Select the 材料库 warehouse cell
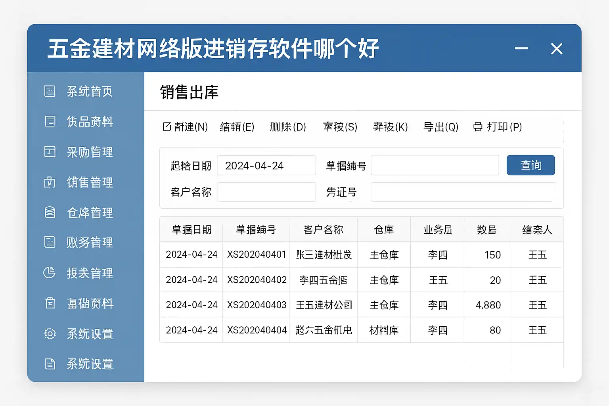The image size is (609, 406). pyautogui.click(x=384, y=330)
